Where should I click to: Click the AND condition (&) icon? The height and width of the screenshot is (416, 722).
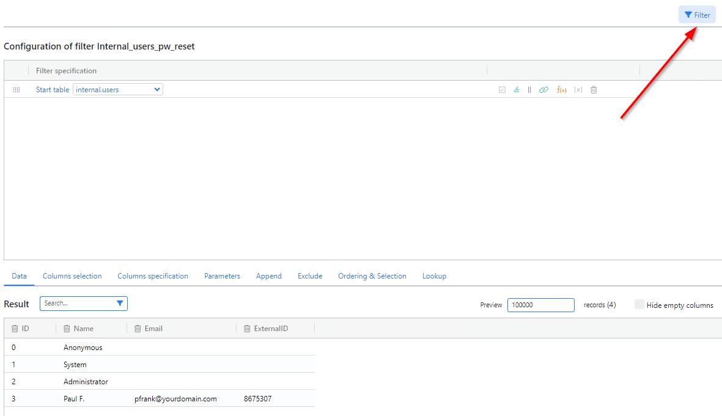[x=517, y=90]
